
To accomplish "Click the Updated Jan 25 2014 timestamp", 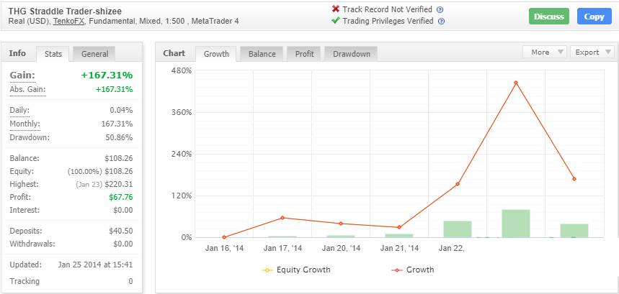I will pyautogui.click(x=96, y=265).
